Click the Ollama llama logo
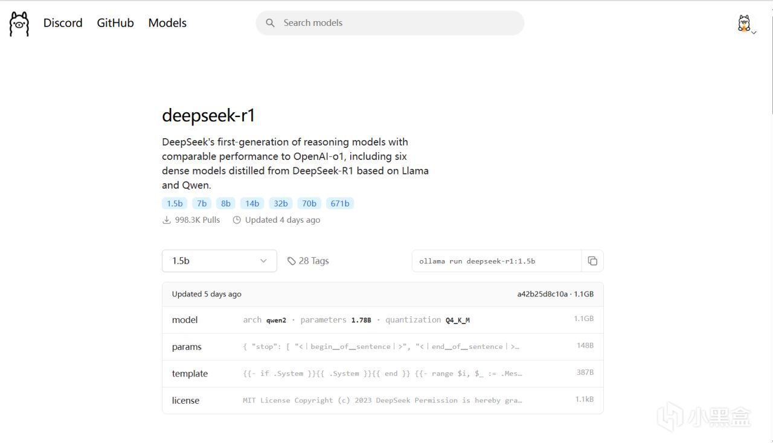This screenshot has height=443, width=773. click(x=19, y=24)
